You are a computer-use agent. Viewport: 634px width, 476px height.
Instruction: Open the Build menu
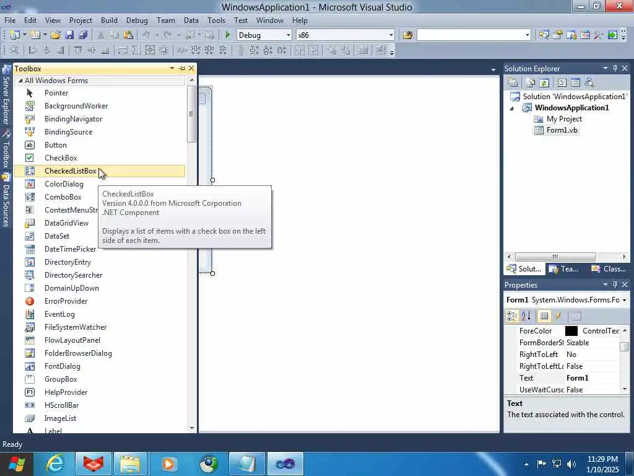[109, 20]
